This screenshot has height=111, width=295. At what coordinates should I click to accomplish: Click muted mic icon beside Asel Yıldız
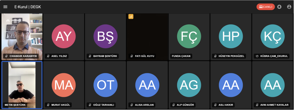pyautogui.click(x=48, y=56)
